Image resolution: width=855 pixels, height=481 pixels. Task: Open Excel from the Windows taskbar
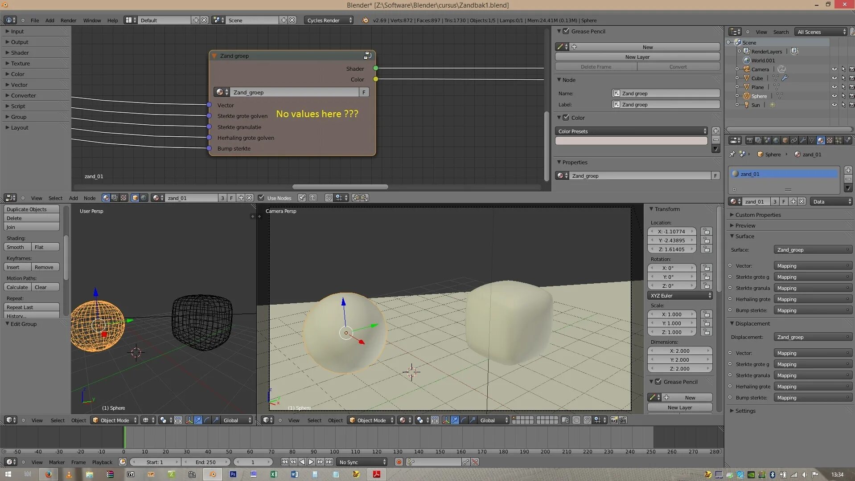(274, 474)
